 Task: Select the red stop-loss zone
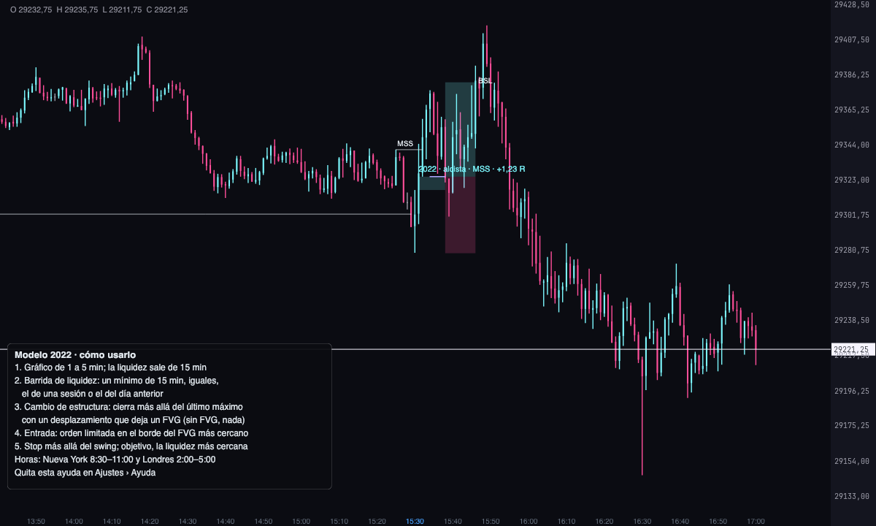point(461,215)
